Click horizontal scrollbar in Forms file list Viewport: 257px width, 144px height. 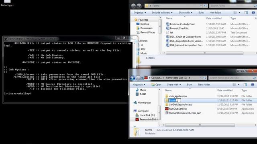click(x=204, y=53)
